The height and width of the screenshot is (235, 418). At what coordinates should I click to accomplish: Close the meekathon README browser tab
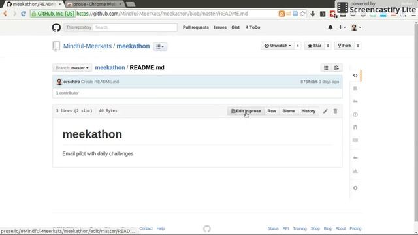[59, 4]
